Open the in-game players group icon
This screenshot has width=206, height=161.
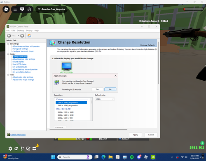[x=16, y=149]
